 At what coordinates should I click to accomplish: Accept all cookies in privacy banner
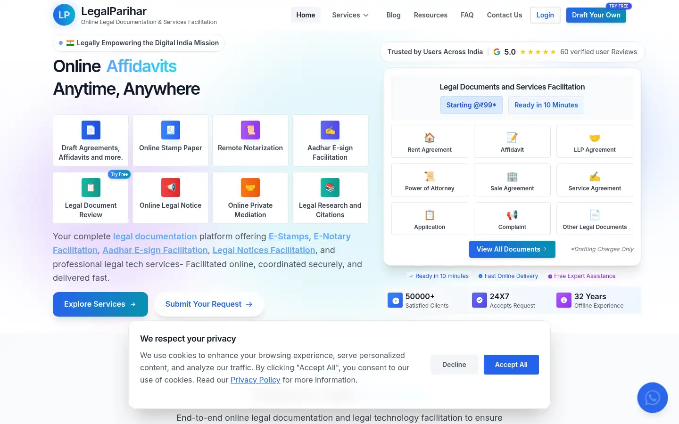click(511, 365)
